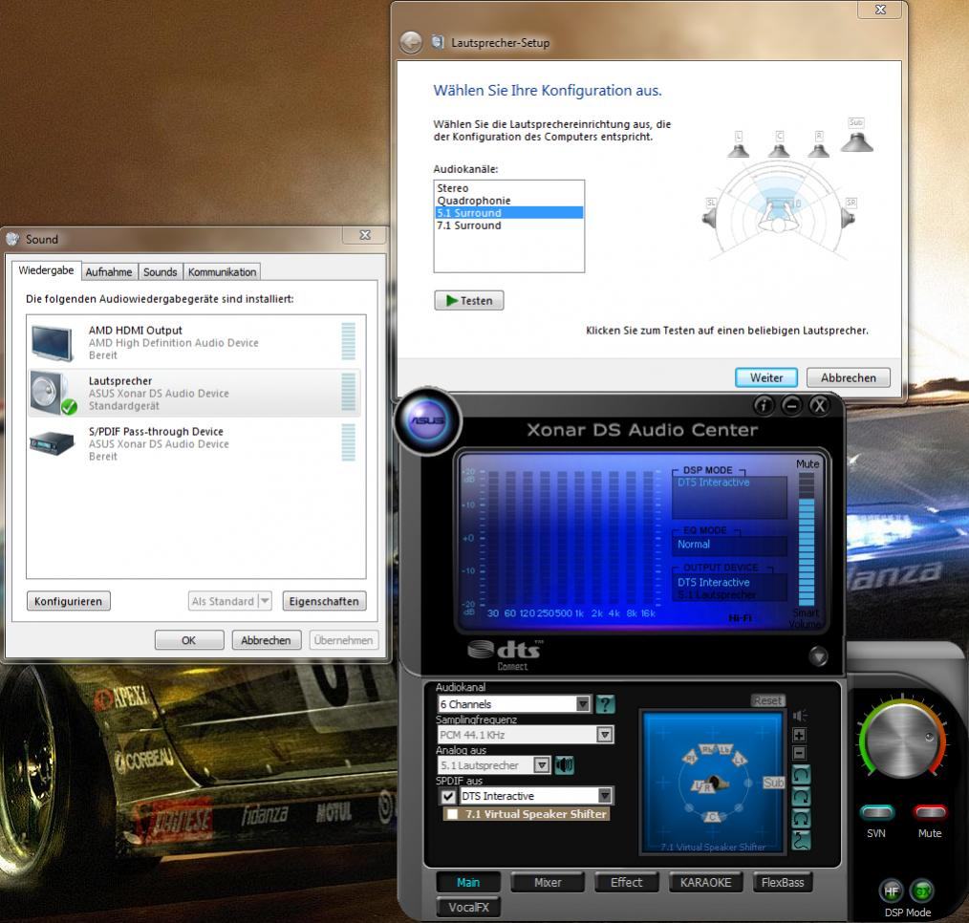Select the C speaker in the shifter

(x=713, y=817)
